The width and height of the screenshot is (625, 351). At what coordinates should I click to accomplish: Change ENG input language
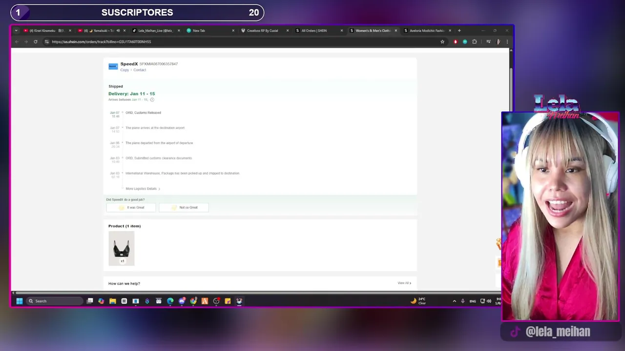473,301
